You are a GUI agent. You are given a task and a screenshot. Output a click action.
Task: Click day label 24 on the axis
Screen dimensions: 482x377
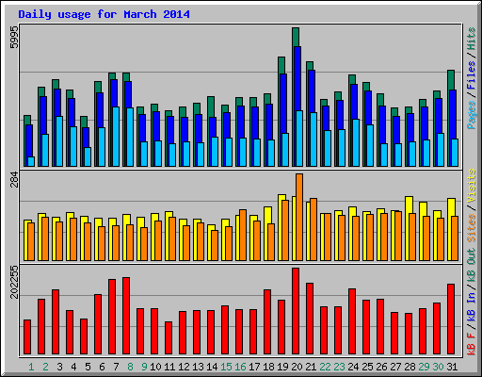[x=353, y=367]
